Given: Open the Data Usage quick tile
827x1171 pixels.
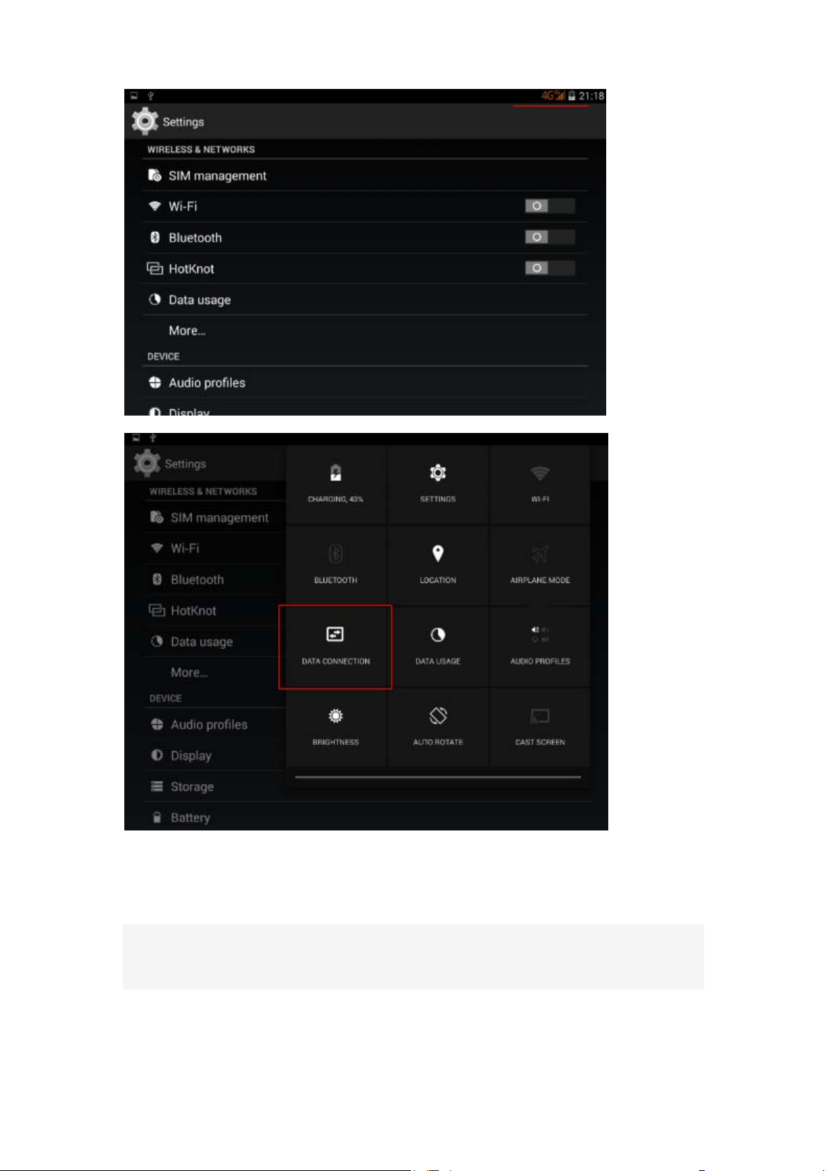Looking at the screenshot, I should click(x=437, y=646).
